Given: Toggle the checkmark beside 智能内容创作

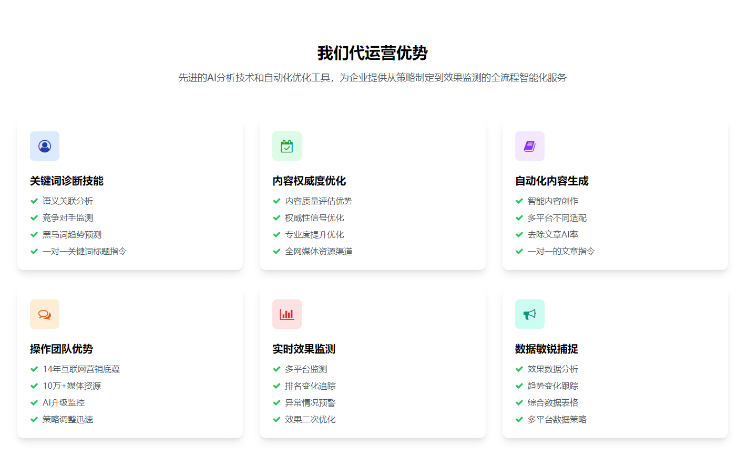Looking at the screenshot, I should (x=518, y=201).
